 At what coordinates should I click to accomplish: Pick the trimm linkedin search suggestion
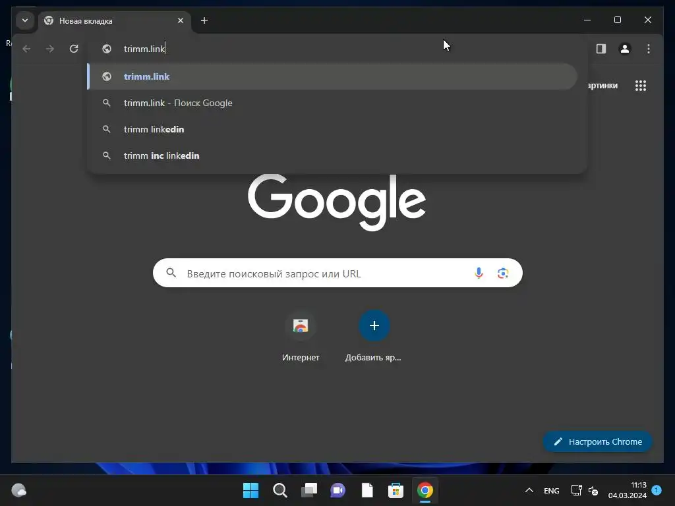332,129
